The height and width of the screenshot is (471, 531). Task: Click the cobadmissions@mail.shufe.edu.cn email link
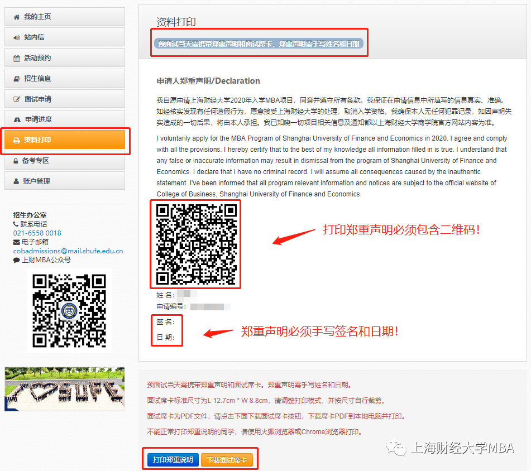(x=68, y=251)
